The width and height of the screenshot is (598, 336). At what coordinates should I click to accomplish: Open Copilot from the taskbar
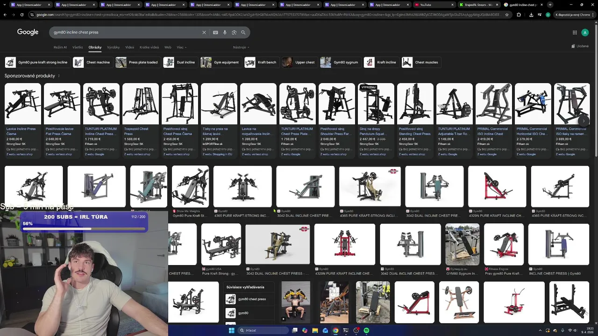coord(305,330)
